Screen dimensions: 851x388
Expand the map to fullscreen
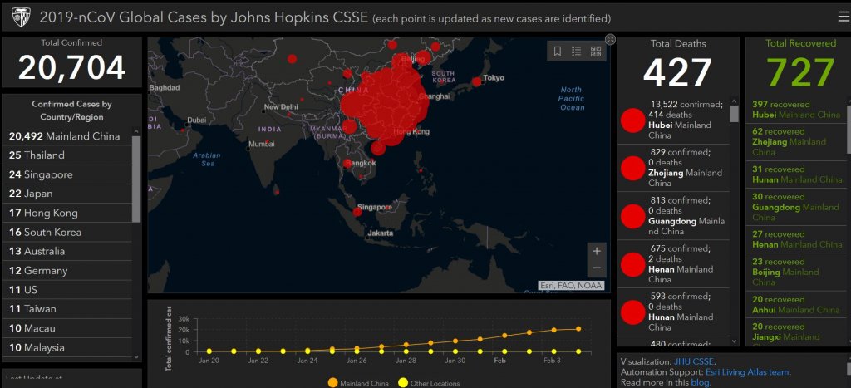610,39
